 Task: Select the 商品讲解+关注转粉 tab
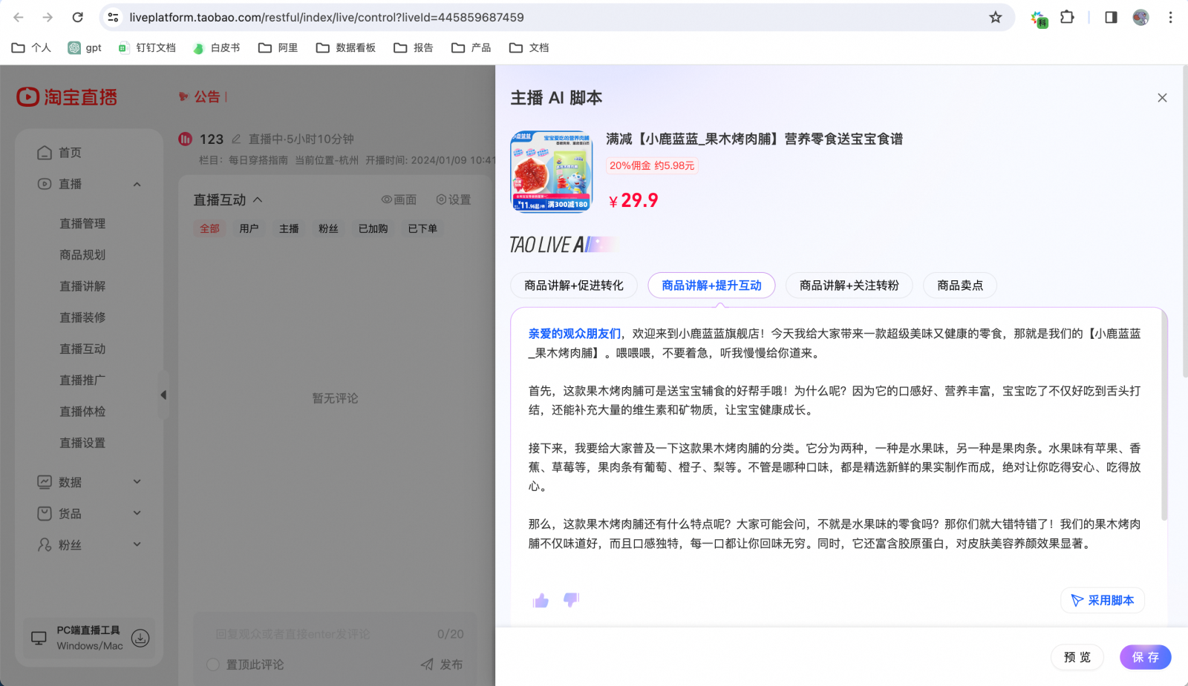pos(849,286)
